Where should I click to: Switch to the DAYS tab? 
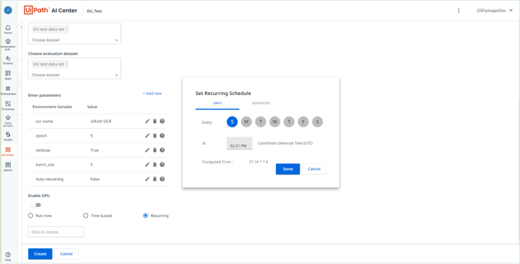tap(218, 103)
